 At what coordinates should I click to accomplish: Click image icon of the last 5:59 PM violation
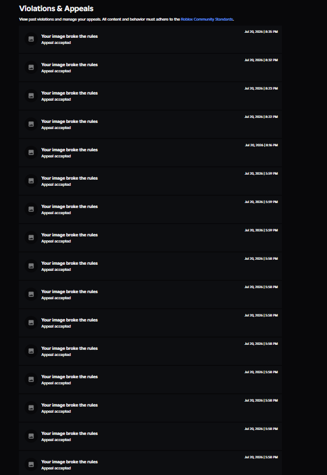31,237
